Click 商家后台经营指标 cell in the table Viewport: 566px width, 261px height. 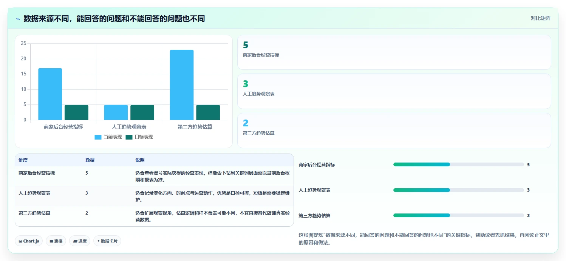(x=37, y=173)
